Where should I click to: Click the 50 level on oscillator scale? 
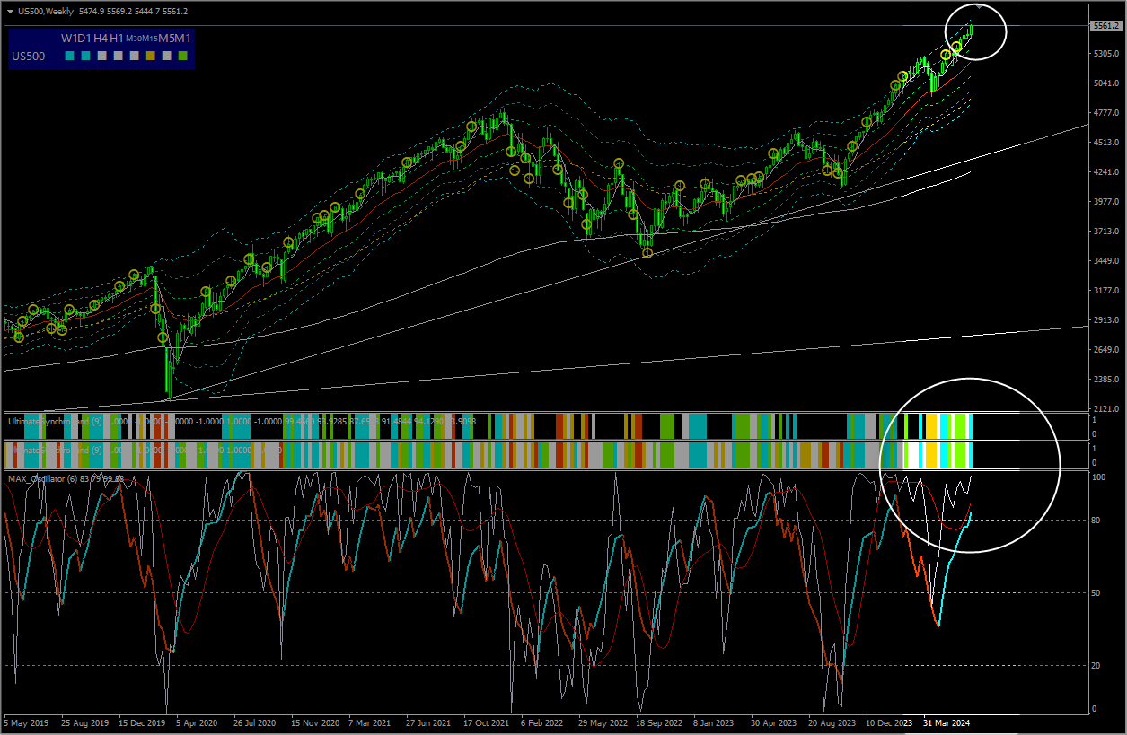coord(1096,593)
